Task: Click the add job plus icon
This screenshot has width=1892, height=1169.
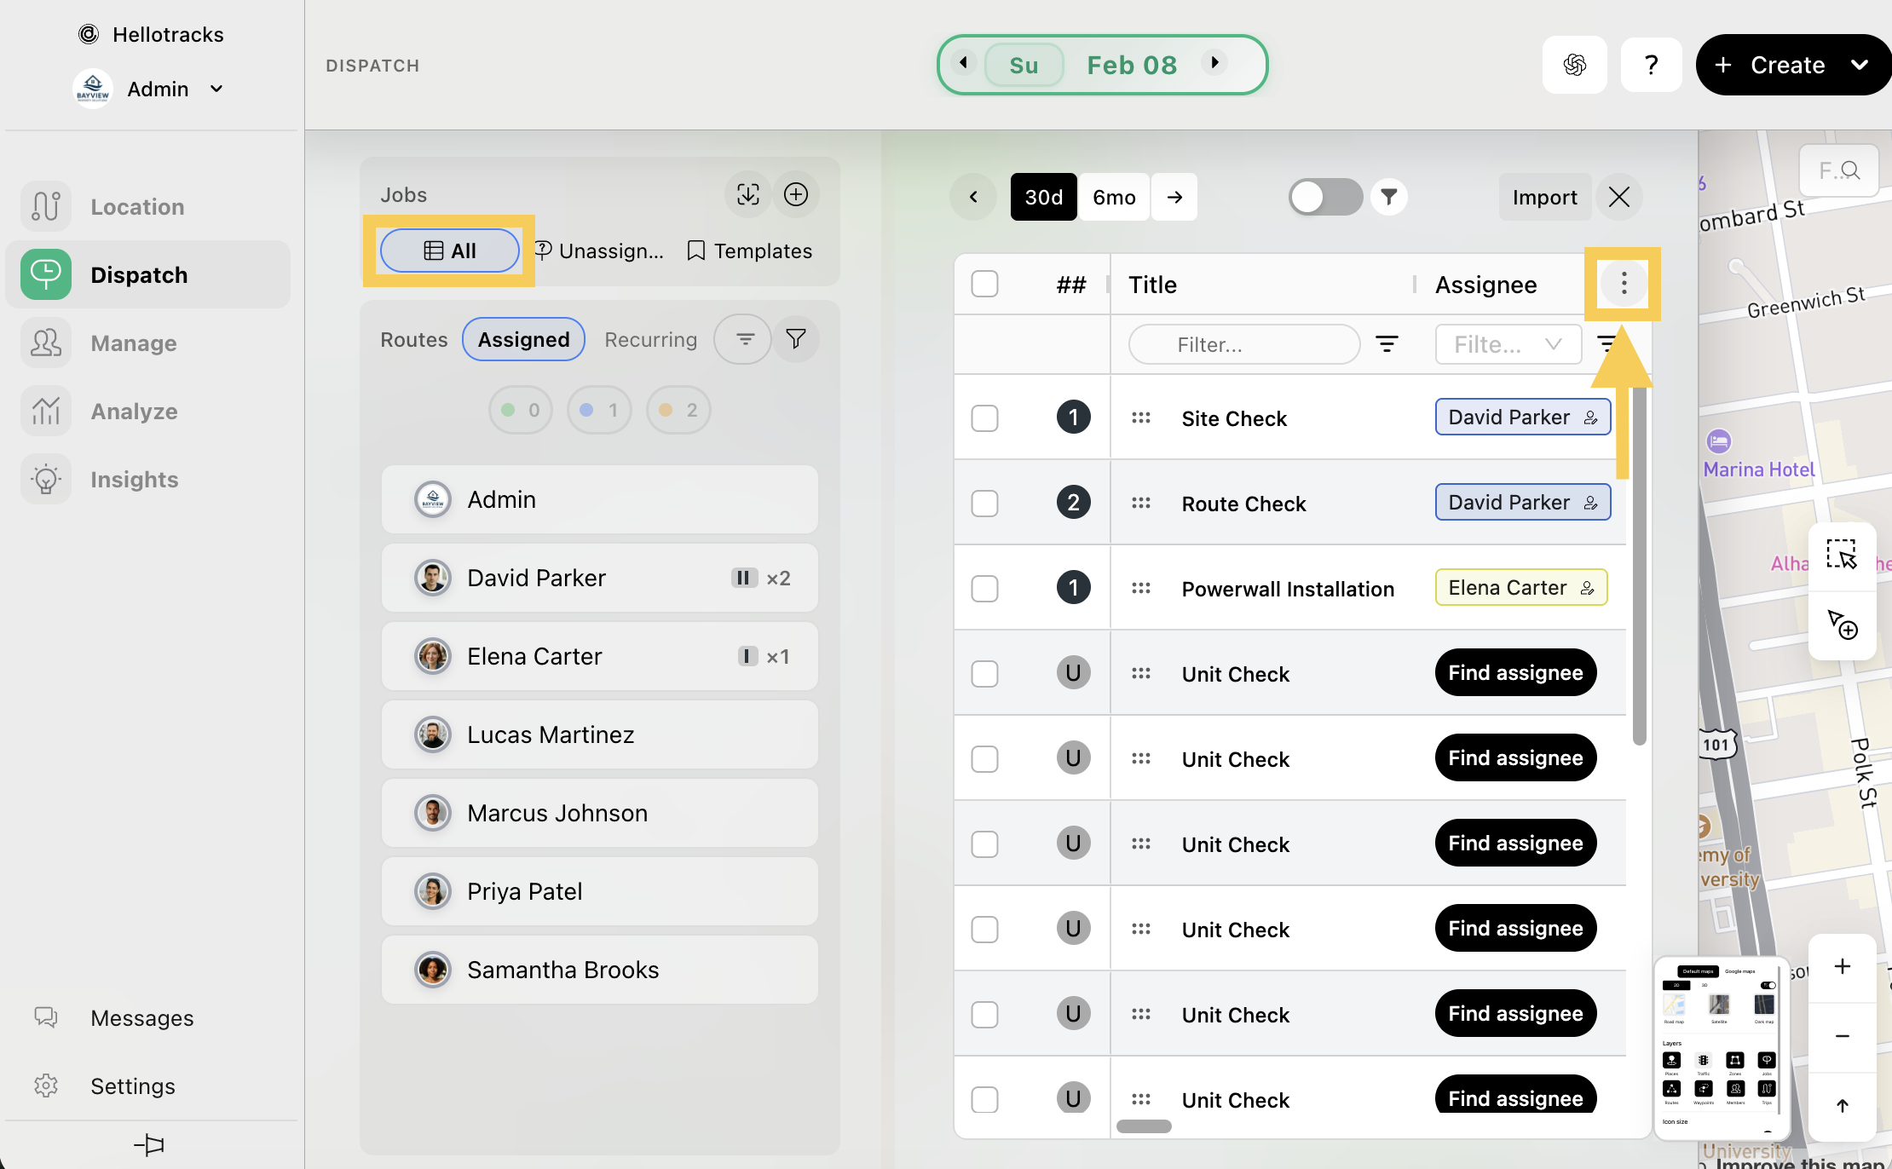Action: point(795,194)
